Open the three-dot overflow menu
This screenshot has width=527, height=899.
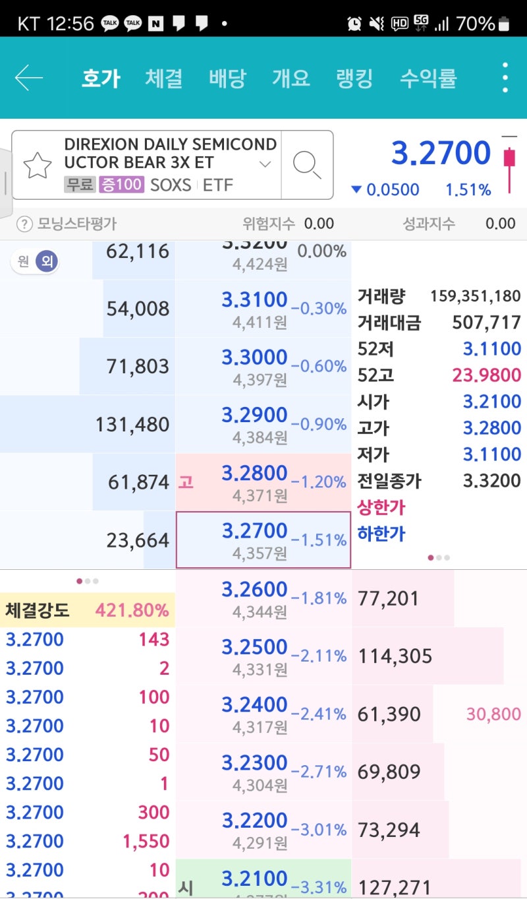505,77
